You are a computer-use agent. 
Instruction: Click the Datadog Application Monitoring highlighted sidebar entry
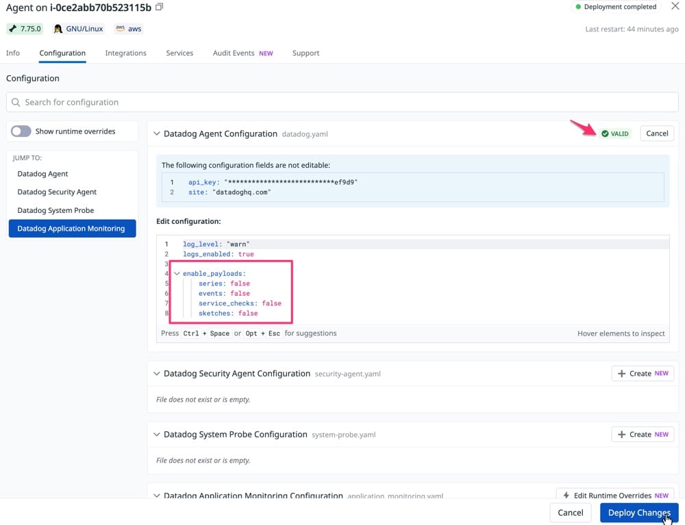click(71, 229)
